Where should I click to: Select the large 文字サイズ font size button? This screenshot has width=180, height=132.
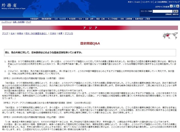pos(178,6)
